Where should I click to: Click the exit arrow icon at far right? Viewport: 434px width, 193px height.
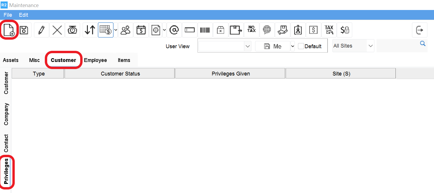(x=419, y=30)
